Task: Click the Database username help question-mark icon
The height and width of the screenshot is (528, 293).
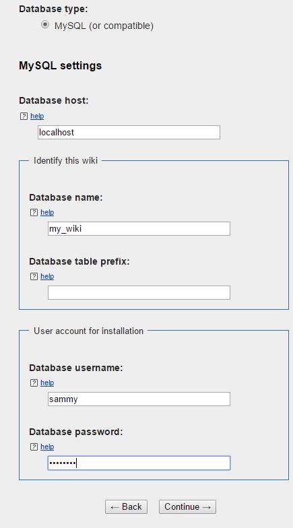Action: coord(34,383)
